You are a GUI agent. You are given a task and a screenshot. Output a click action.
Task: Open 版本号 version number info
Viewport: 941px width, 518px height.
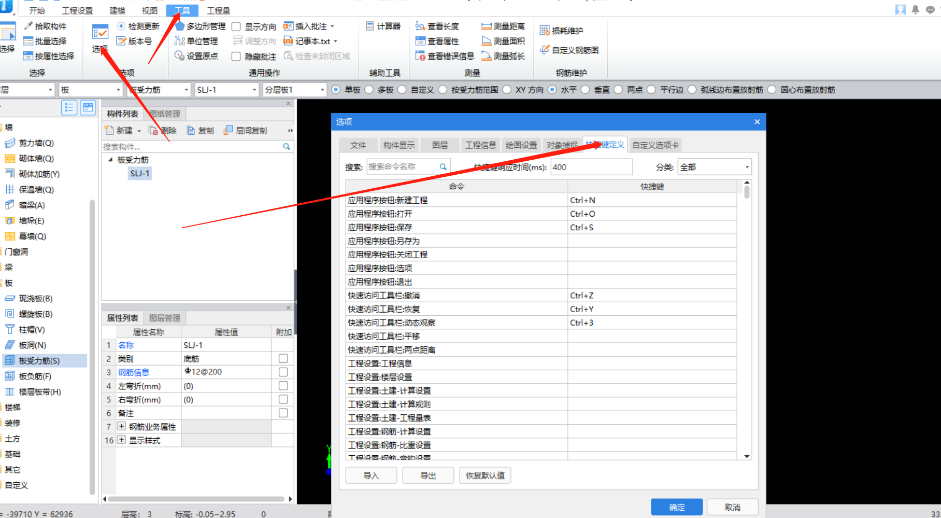click(x=134, y=41)
